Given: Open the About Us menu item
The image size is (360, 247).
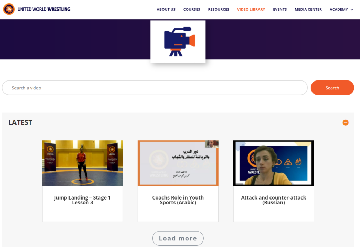Looking at the screenshot, I should 166,9.
